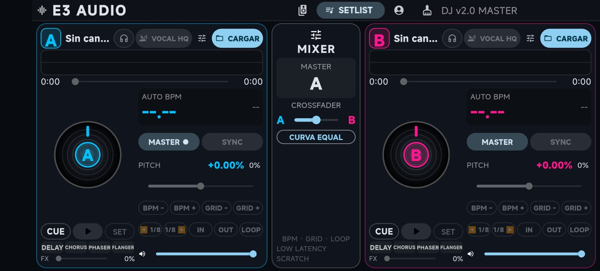Toggle headphone cue on deck B
The width and height of the screenshot is (600, 271).
click(452, 38)
